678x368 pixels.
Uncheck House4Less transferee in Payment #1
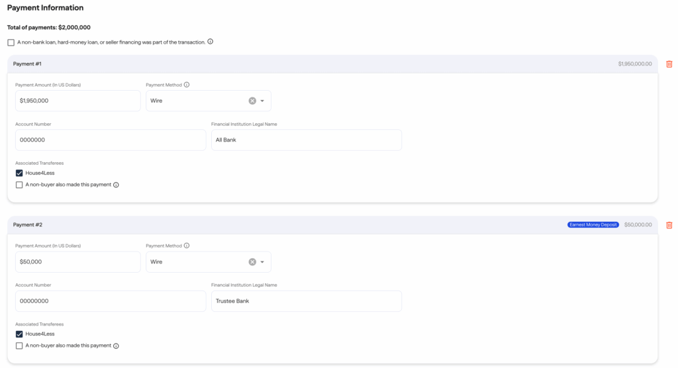click(x=19, y=173)
